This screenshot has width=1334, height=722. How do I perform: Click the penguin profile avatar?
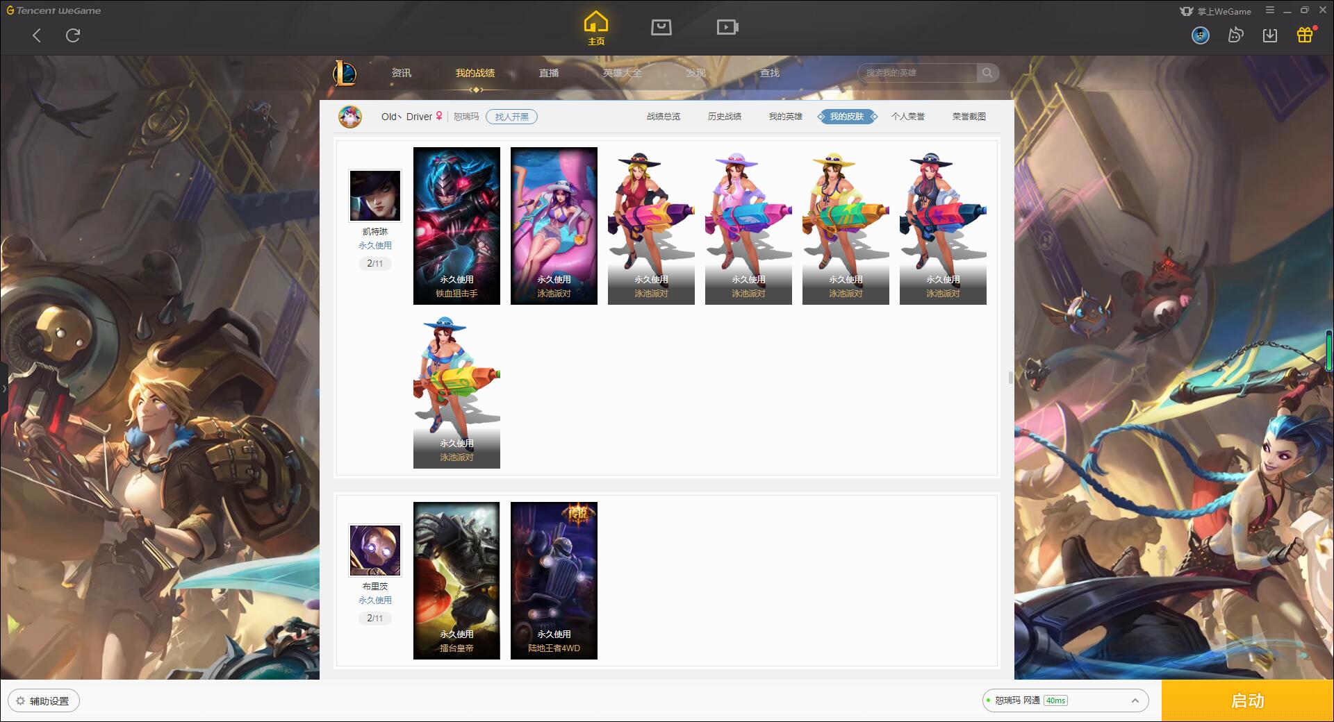click(350, 117)
